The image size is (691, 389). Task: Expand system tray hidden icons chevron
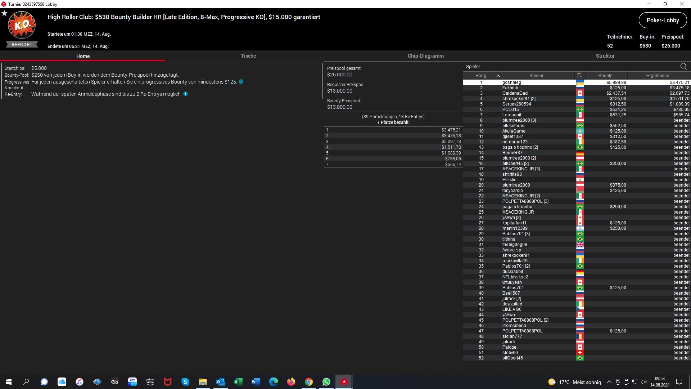coord(609,382)
